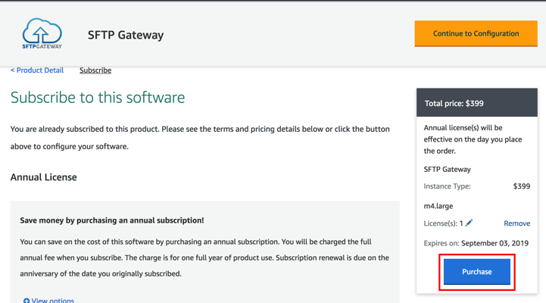
Task: Click the blue Purchase button
Action: [476, 272]
